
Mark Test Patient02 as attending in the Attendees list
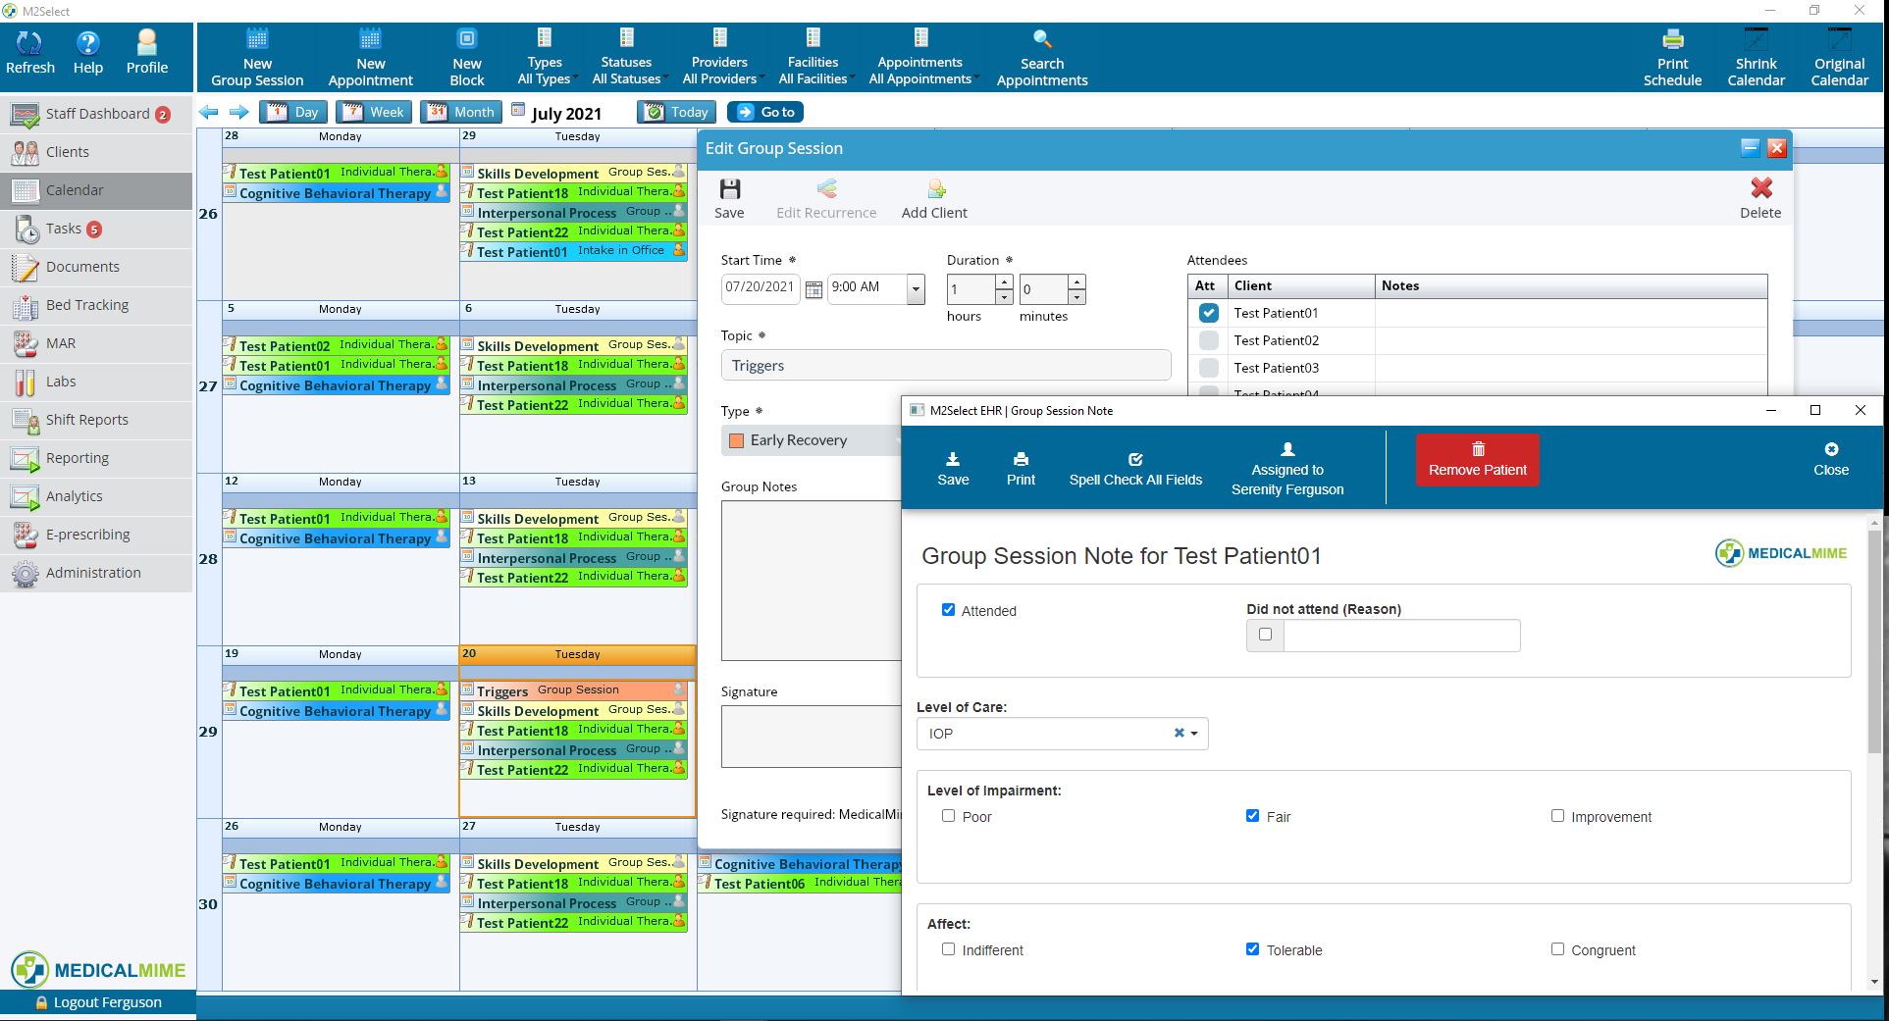point(1208,340)
